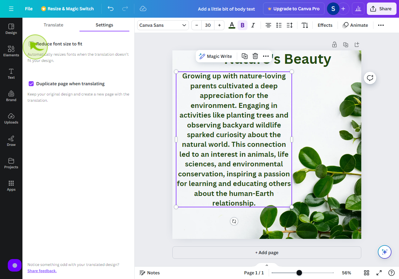Duplicate the selected text element
Viewport: 399px width, 279px height.
click(x=245, y=56)
